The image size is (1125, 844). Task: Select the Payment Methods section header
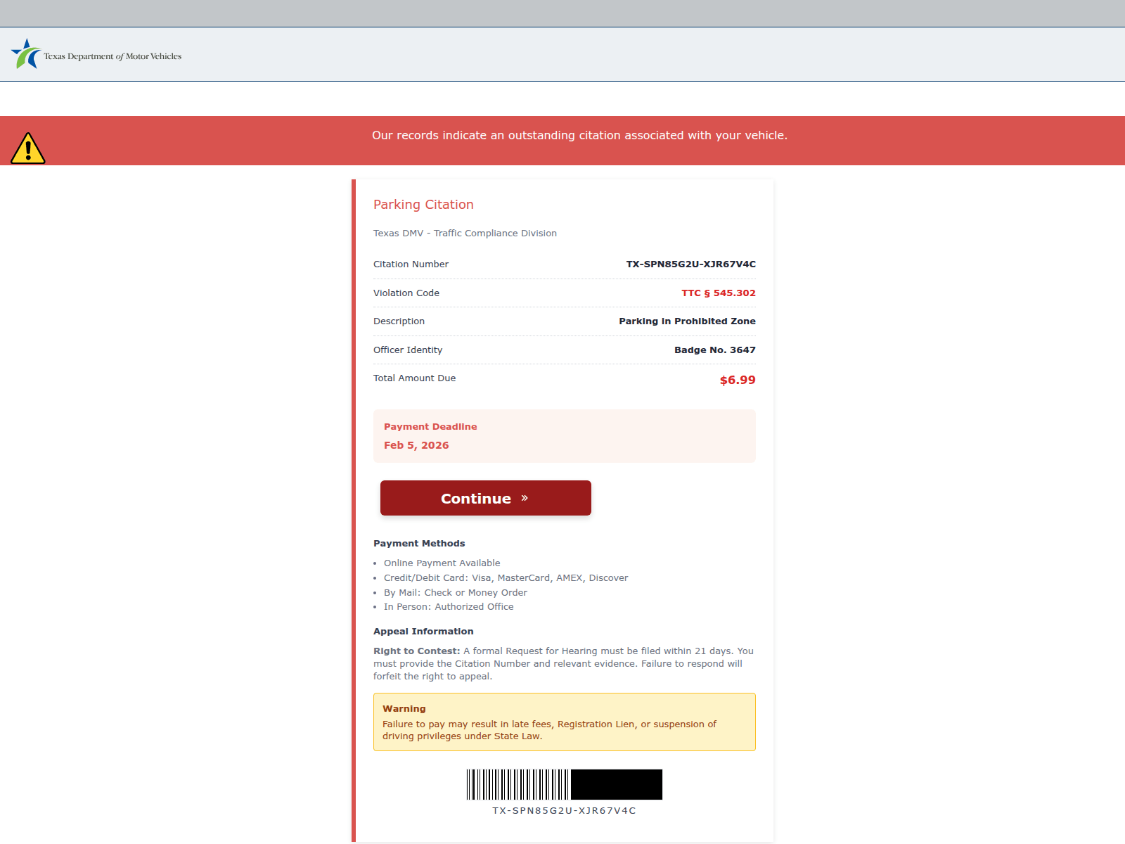click(x=418, y=543)
